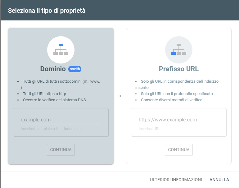
Task: Click the 'Seleziona il tipo di proprietà' title
Action: click(x=47, y=11)
